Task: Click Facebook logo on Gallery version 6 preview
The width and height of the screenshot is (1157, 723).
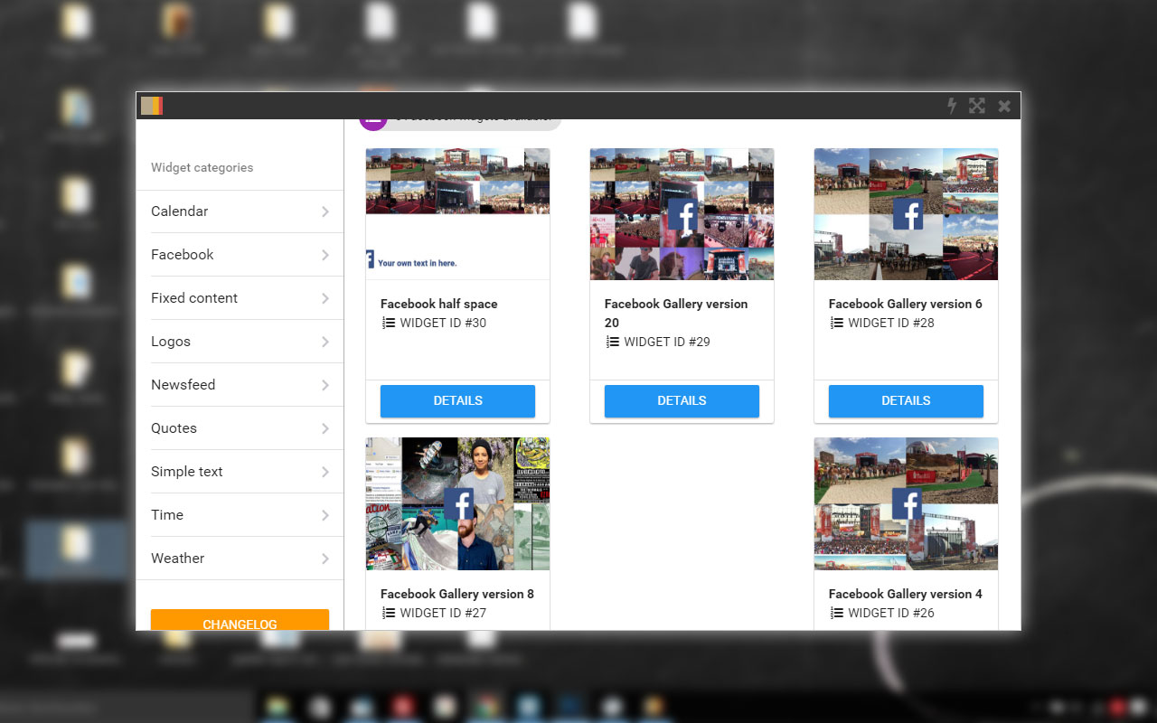Action: (x=908, y=215)
